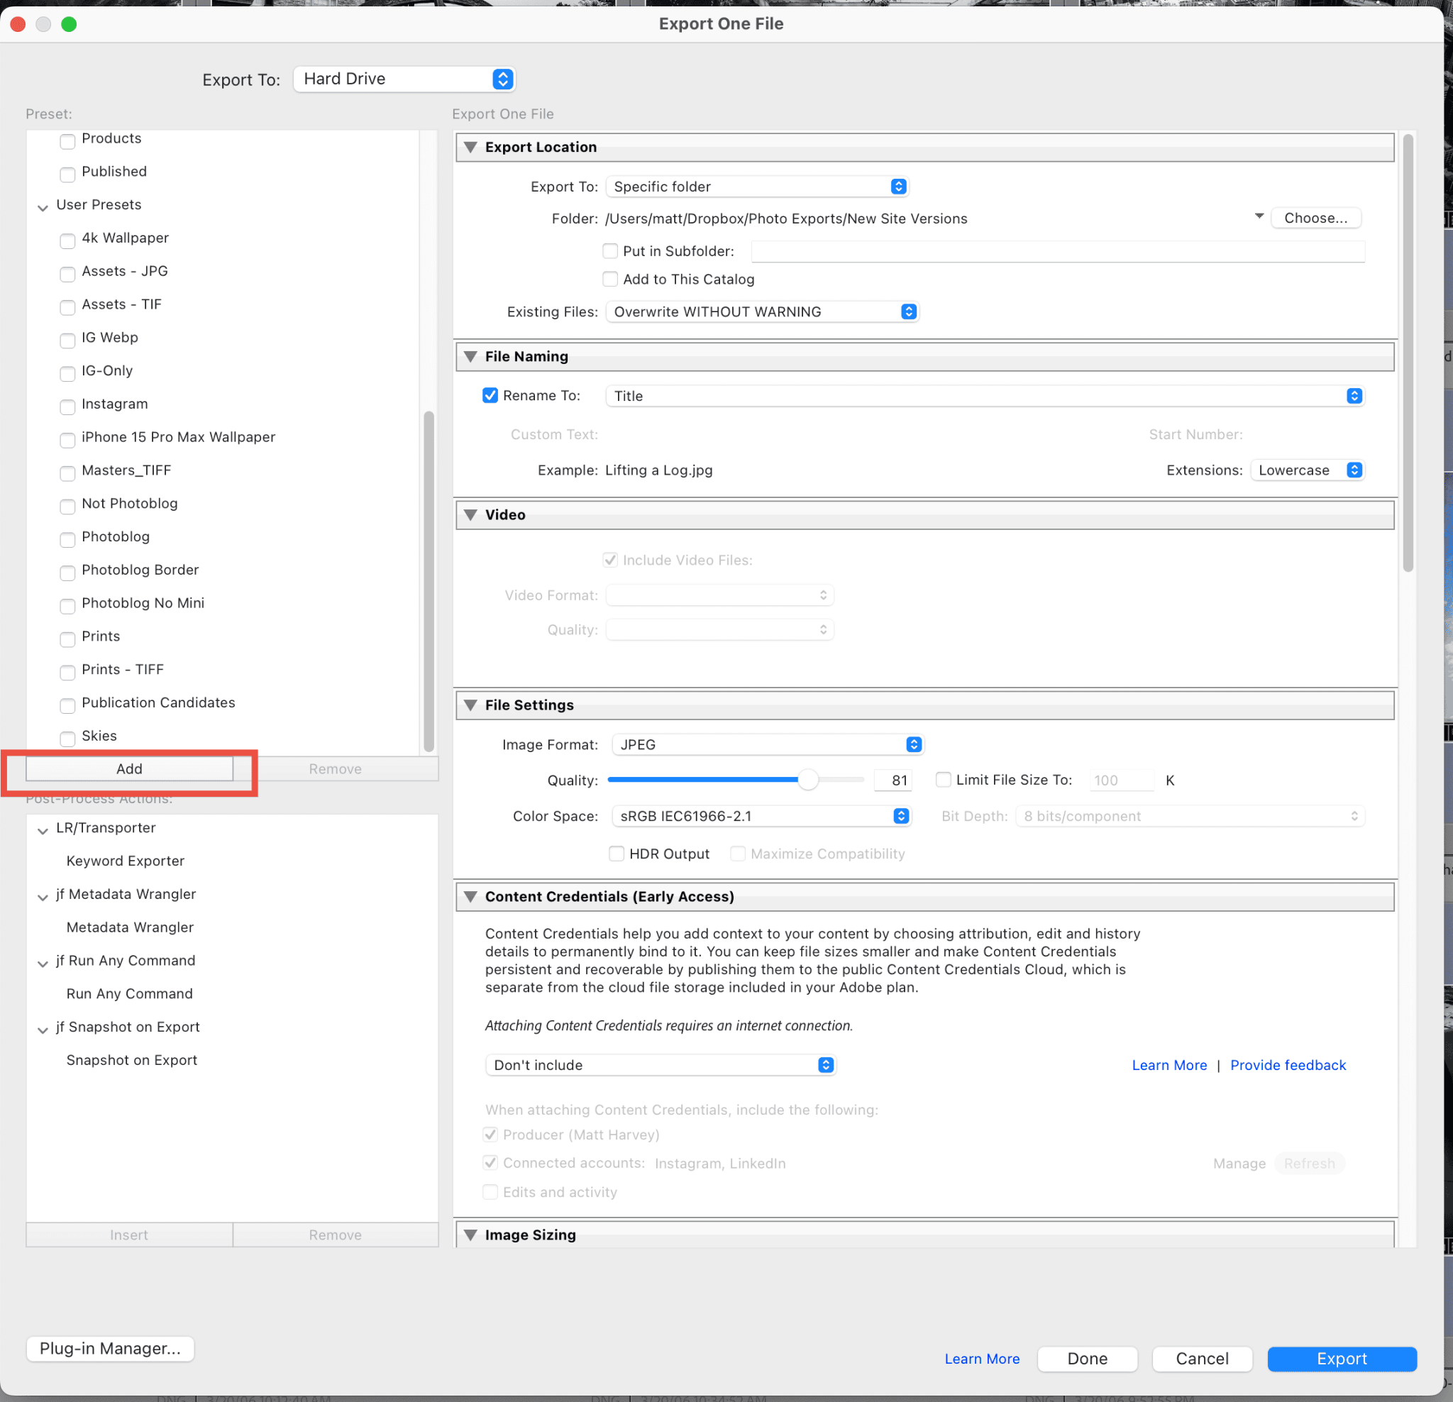Uncheck the Rename To checkbox
1453x1402 pixels.
(x=490, y=396)
